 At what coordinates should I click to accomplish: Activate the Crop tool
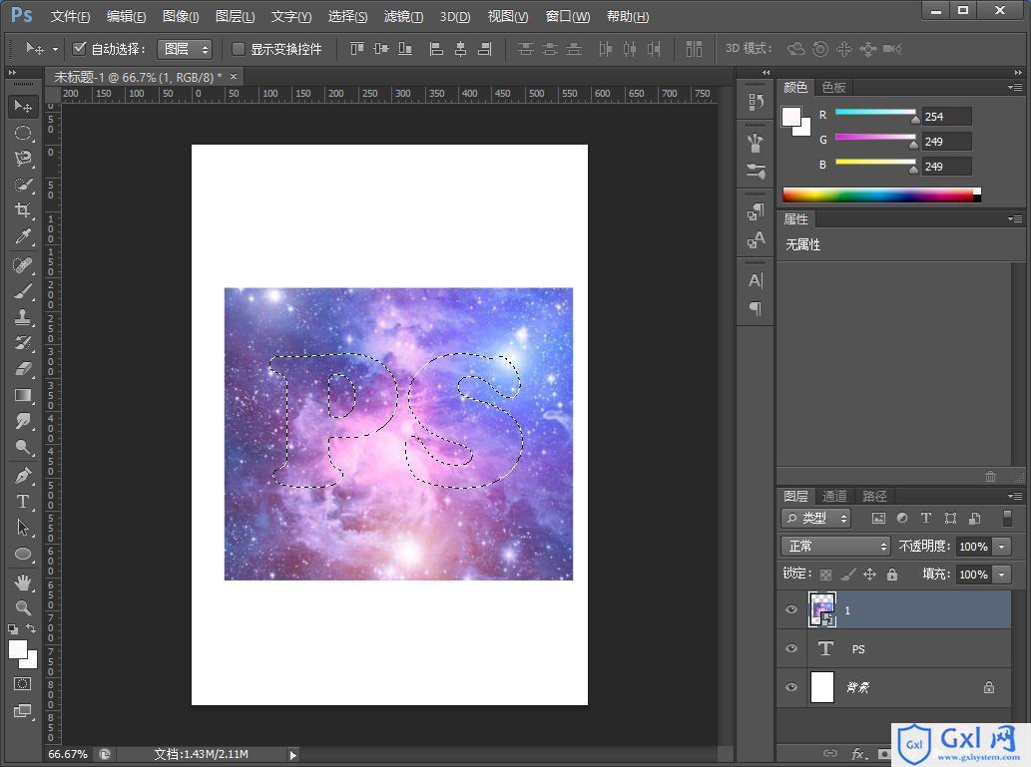(x=22, y=210)
